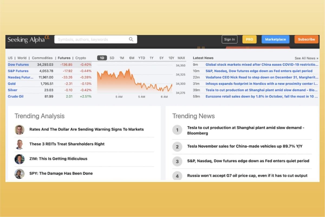Select the Futures tab
Screen dimensions: 325x217
(64, 58)
